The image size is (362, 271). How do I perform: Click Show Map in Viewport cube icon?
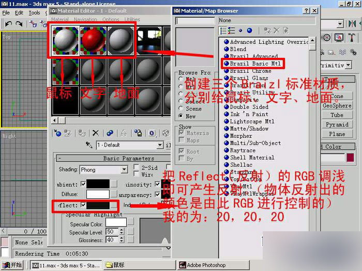point(165,133)
